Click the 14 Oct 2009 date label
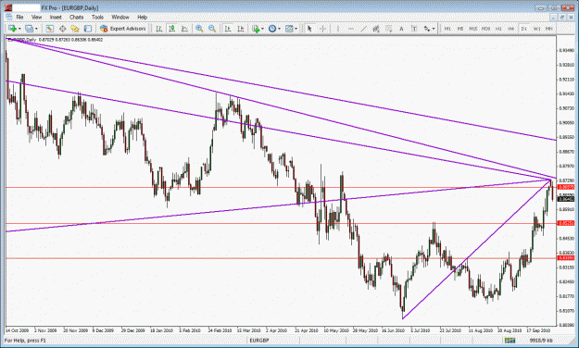 click(x=18, y=330)
